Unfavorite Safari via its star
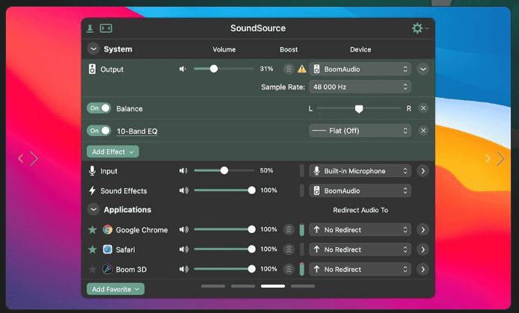 [93, 250]
